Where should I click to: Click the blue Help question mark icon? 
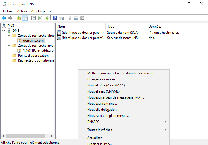point(55,18)
